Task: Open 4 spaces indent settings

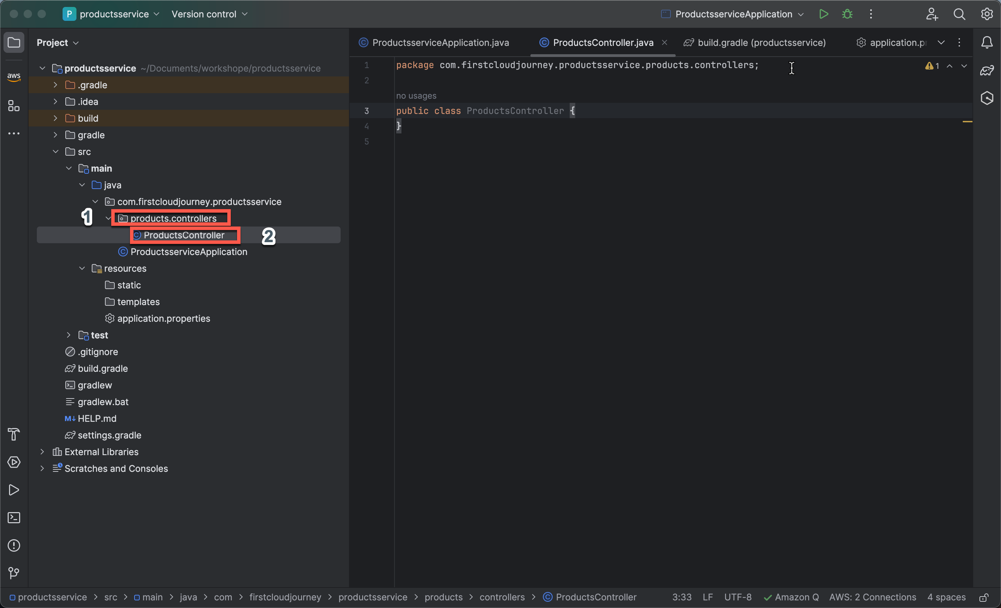Action: tap(946, 597)
